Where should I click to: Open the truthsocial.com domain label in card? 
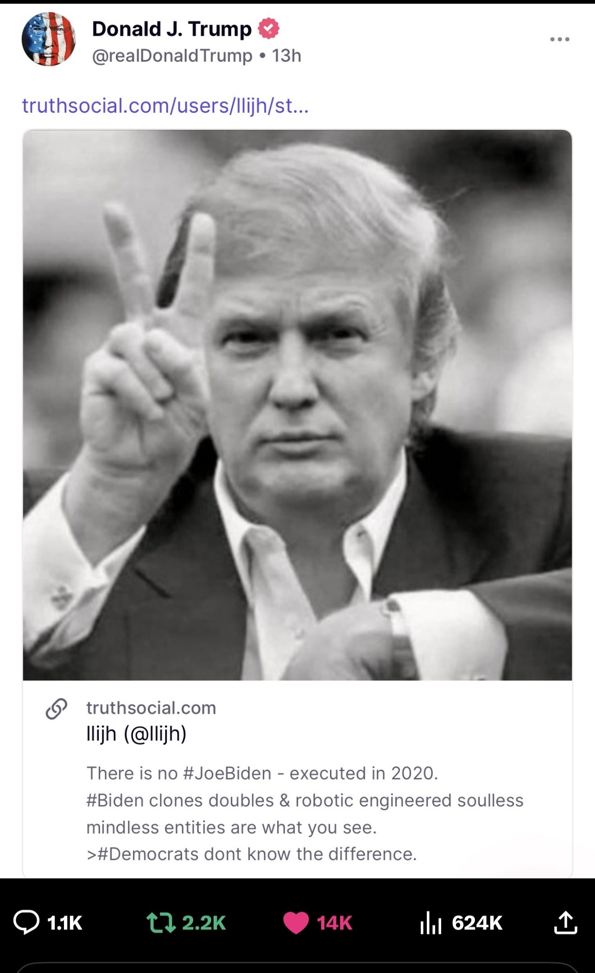click(151, 708)
